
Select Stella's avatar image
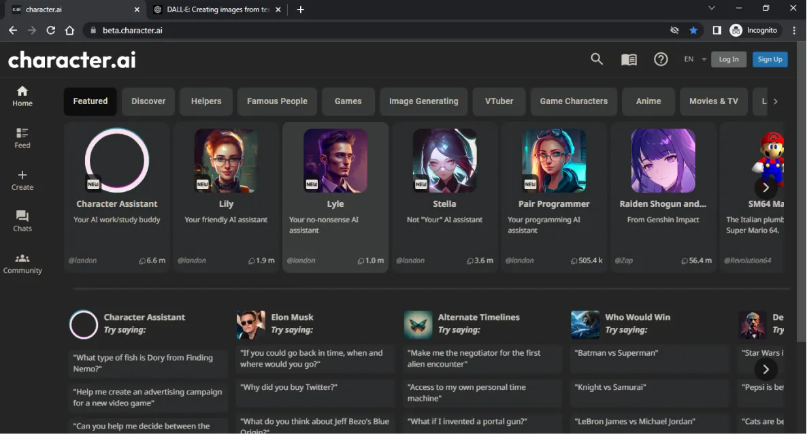point(444,160)
